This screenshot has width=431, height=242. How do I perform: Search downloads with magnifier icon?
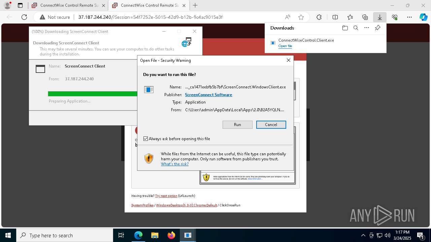[x=356, y=28]
